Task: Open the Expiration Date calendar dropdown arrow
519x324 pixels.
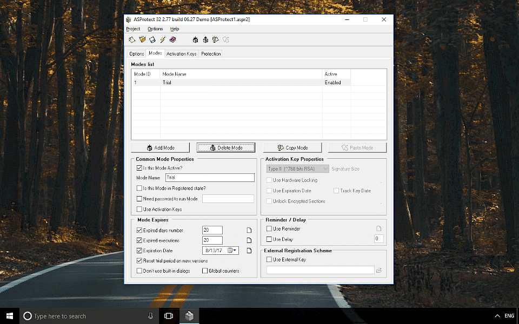Action: click(235, 251)
